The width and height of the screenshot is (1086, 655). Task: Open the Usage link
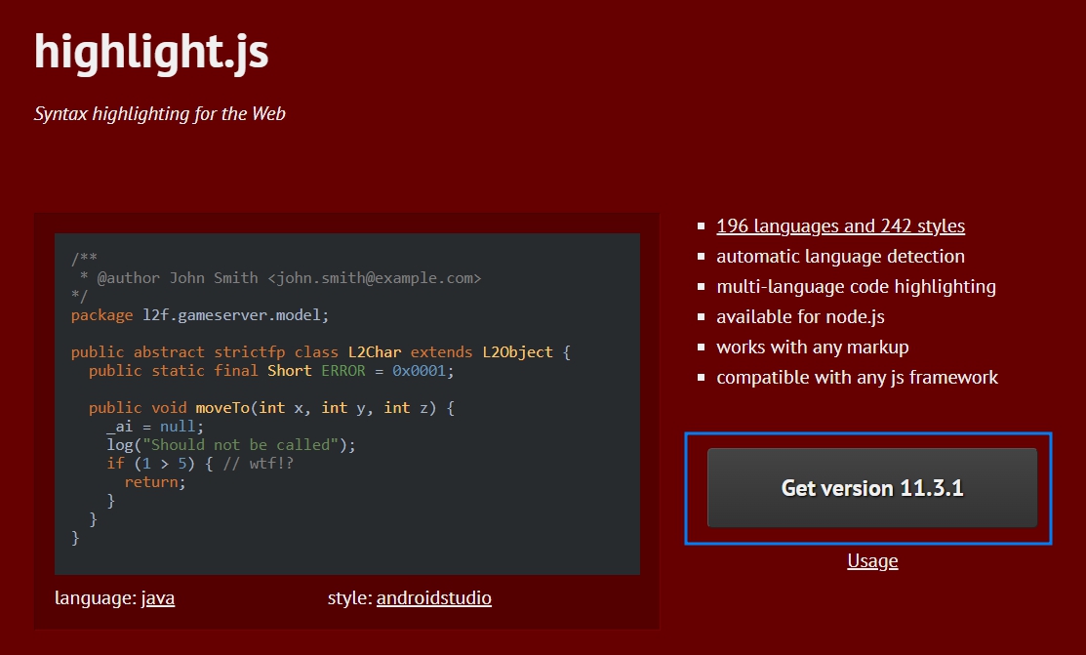coord(872,560)
